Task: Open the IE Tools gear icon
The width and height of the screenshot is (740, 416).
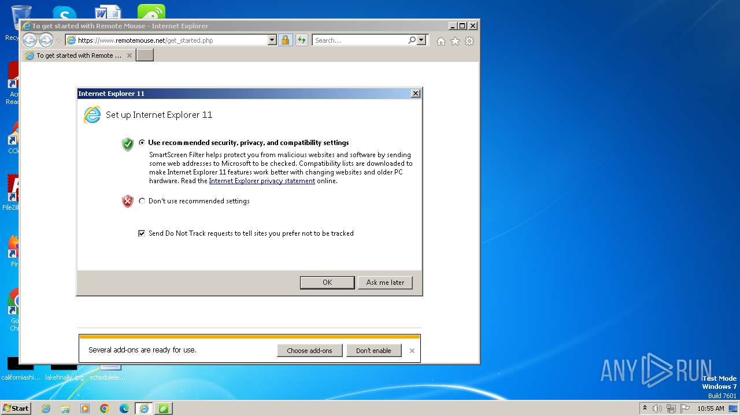Action: coord(469,41)
